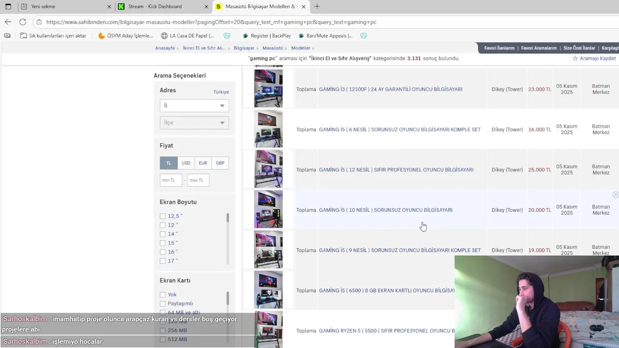
Task: Close the Masaüstü Bilgisayar Modelleri tab
Action: pos(303,7)
